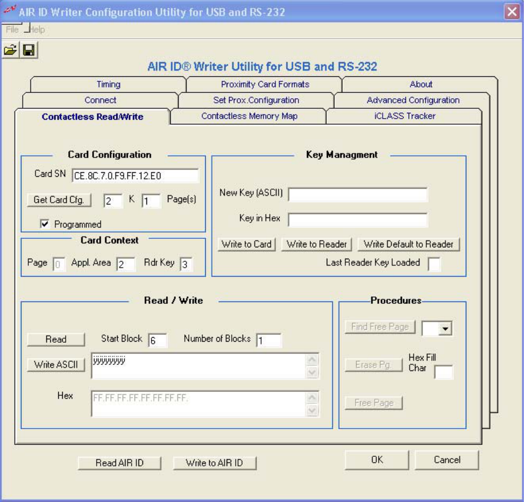Switch to the Connect tab

tap(100, 100)
